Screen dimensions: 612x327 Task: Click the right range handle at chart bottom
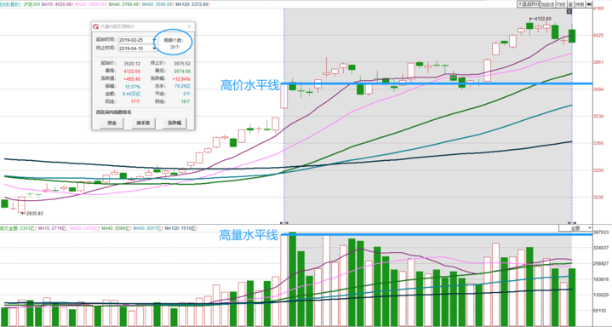point(573,223)
